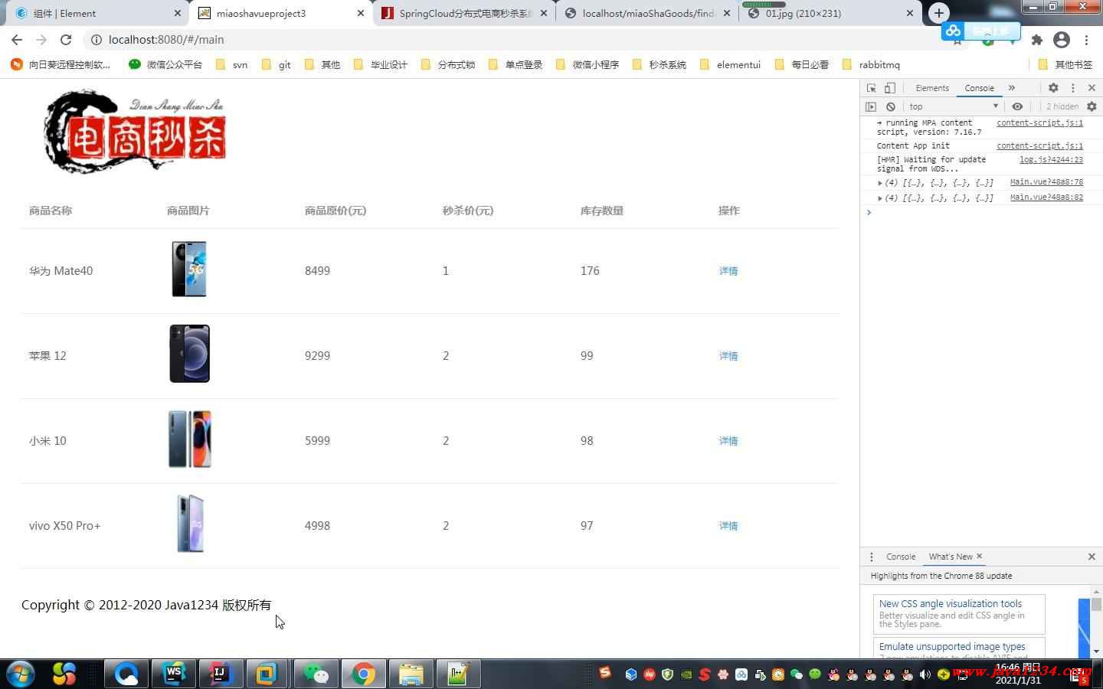
Task: Open WebStorm from the taskbar
Action: pyautogui.click(x=174, y=674)
